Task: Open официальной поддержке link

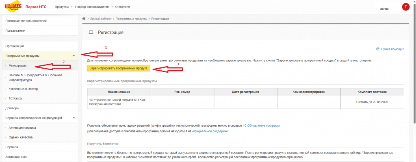Action: 210,131
